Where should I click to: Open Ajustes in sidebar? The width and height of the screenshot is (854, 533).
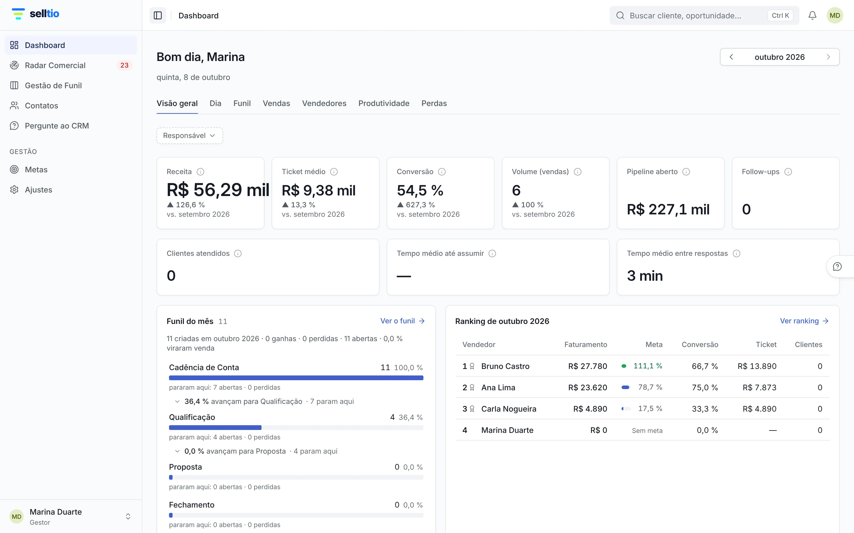click(71, 190)
